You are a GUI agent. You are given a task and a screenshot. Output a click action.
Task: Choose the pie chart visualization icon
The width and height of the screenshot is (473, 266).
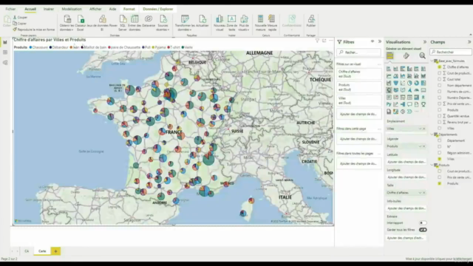(x=409, y=83)
